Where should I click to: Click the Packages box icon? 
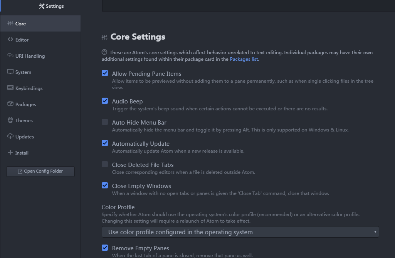tap(10, 103)
